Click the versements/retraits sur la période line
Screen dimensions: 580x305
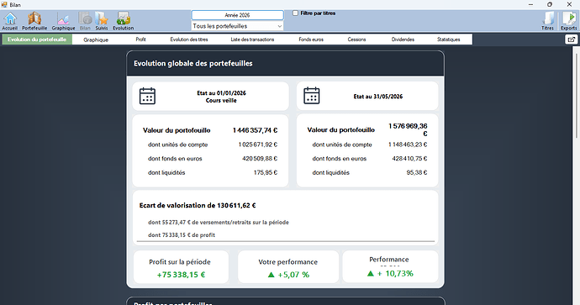pos(219,222)
